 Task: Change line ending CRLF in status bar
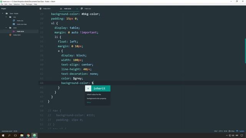[216, 131]
